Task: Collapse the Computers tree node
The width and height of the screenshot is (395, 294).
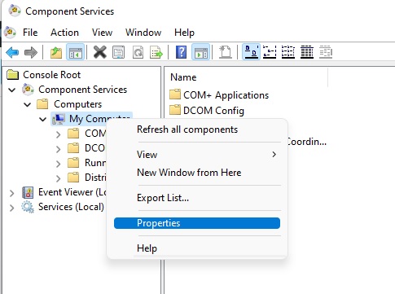Action: point(28,104)
